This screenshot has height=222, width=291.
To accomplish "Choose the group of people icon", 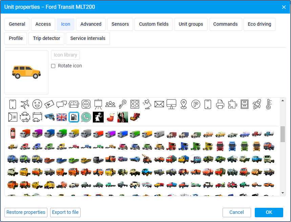I will point(110,104).
